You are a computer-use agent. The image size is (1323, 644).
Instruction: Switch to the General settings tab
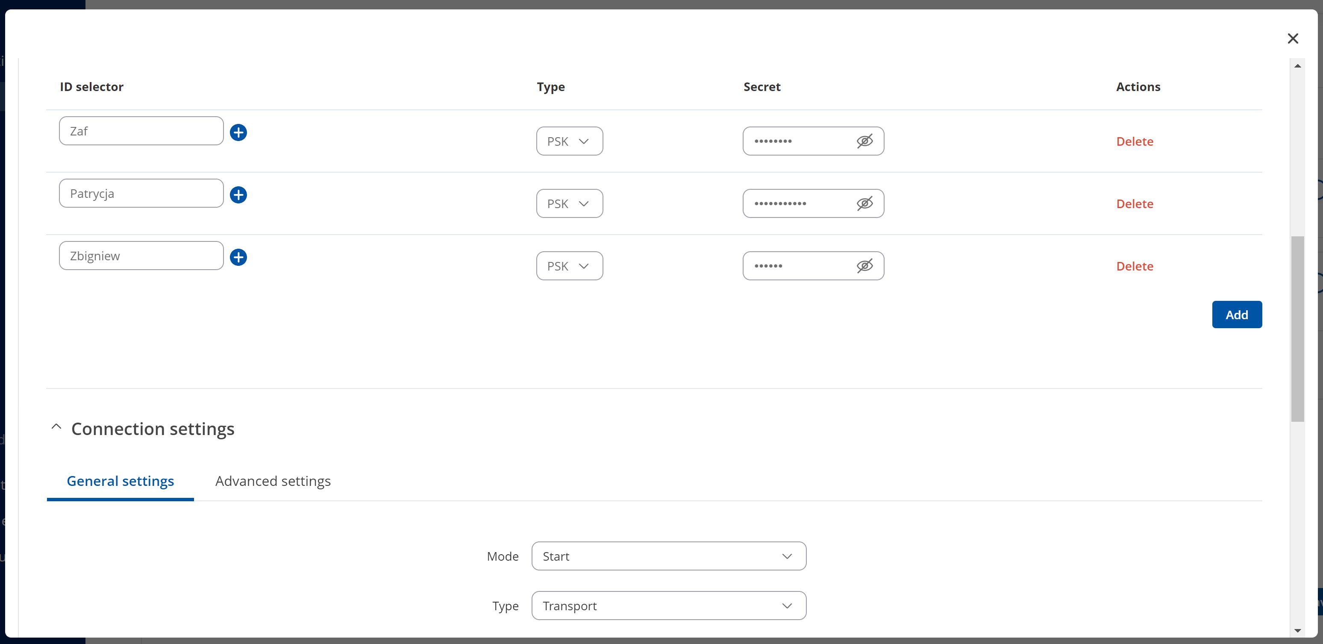120,481
